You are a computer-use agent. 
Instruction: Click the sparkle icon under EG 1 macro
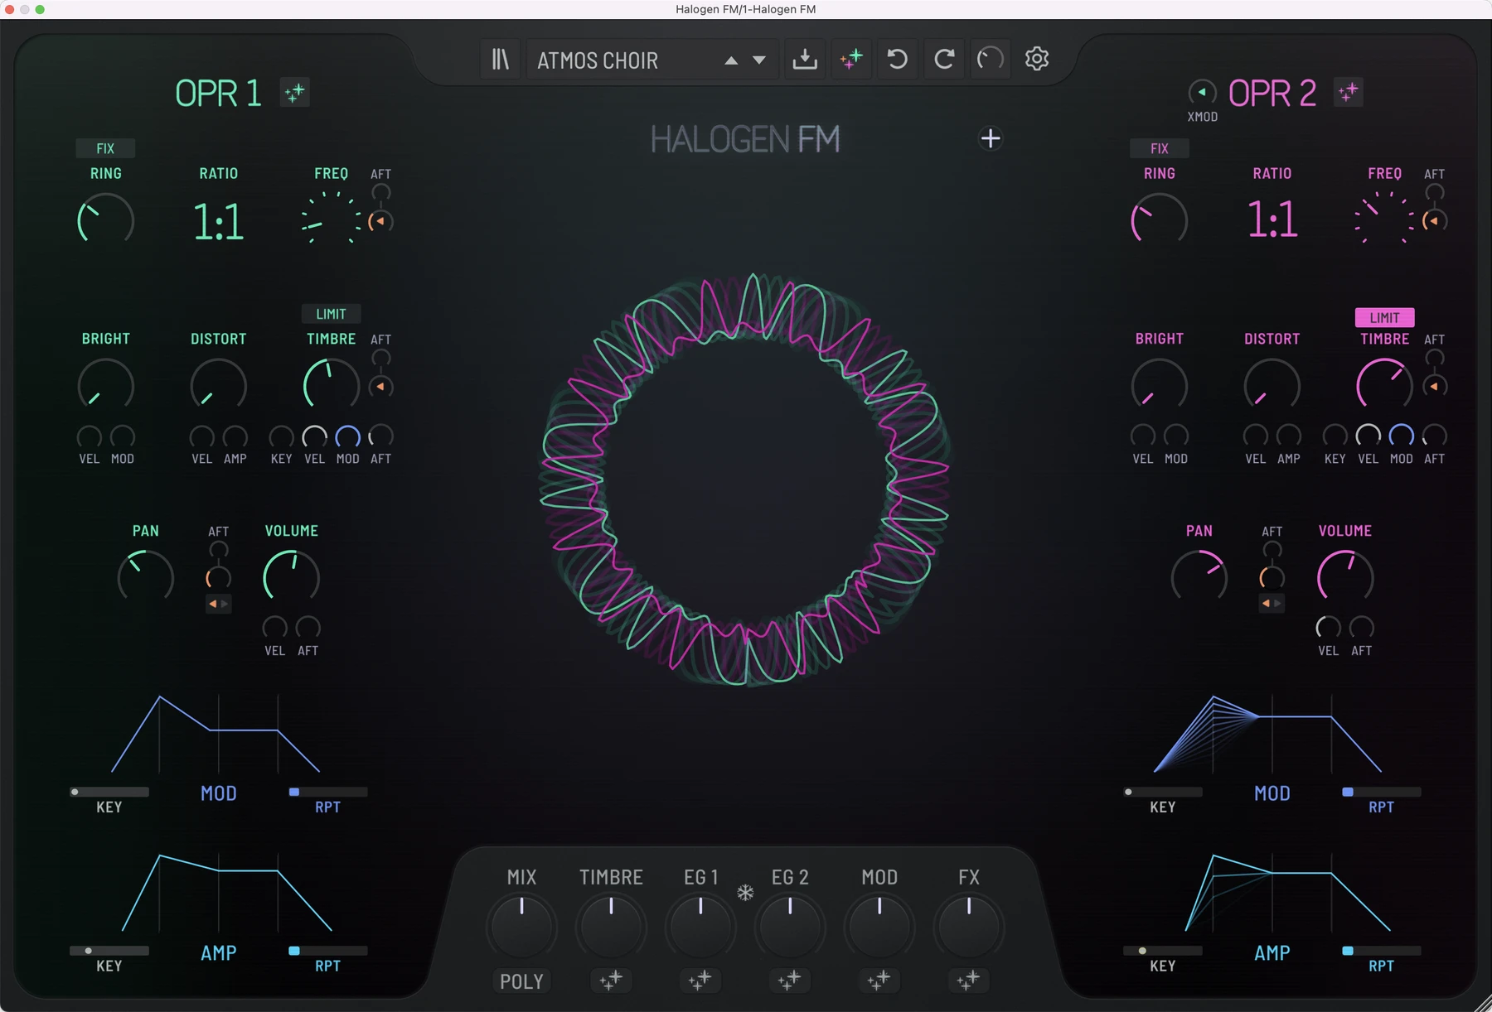tap(700, 981)
